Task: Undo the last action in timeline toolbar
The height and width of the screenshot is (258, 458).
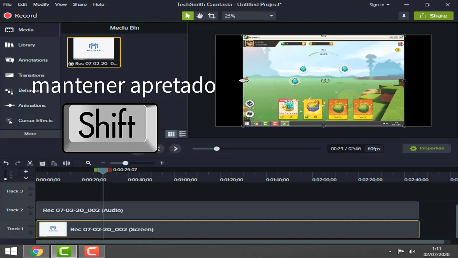Action: click(6, 163)
